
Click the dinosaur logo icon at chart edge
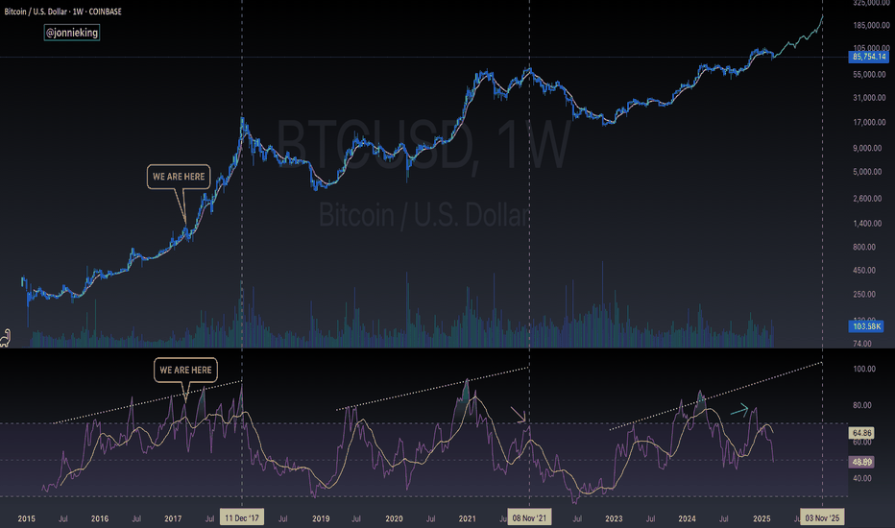pos(5,338)
